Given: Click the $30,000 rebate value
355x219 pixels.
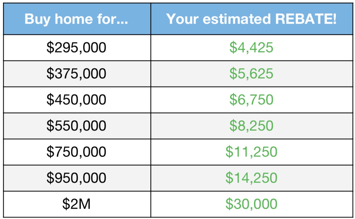Looking at the screenshot, I should 251,204.
